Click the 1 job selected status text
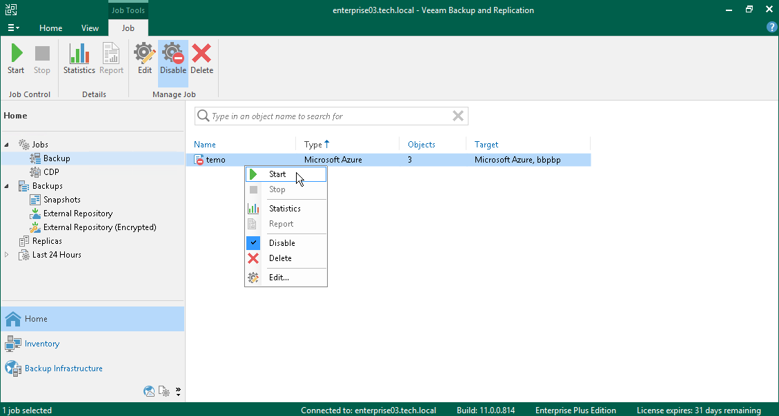779x416 pixels. [x=27, y=410]
